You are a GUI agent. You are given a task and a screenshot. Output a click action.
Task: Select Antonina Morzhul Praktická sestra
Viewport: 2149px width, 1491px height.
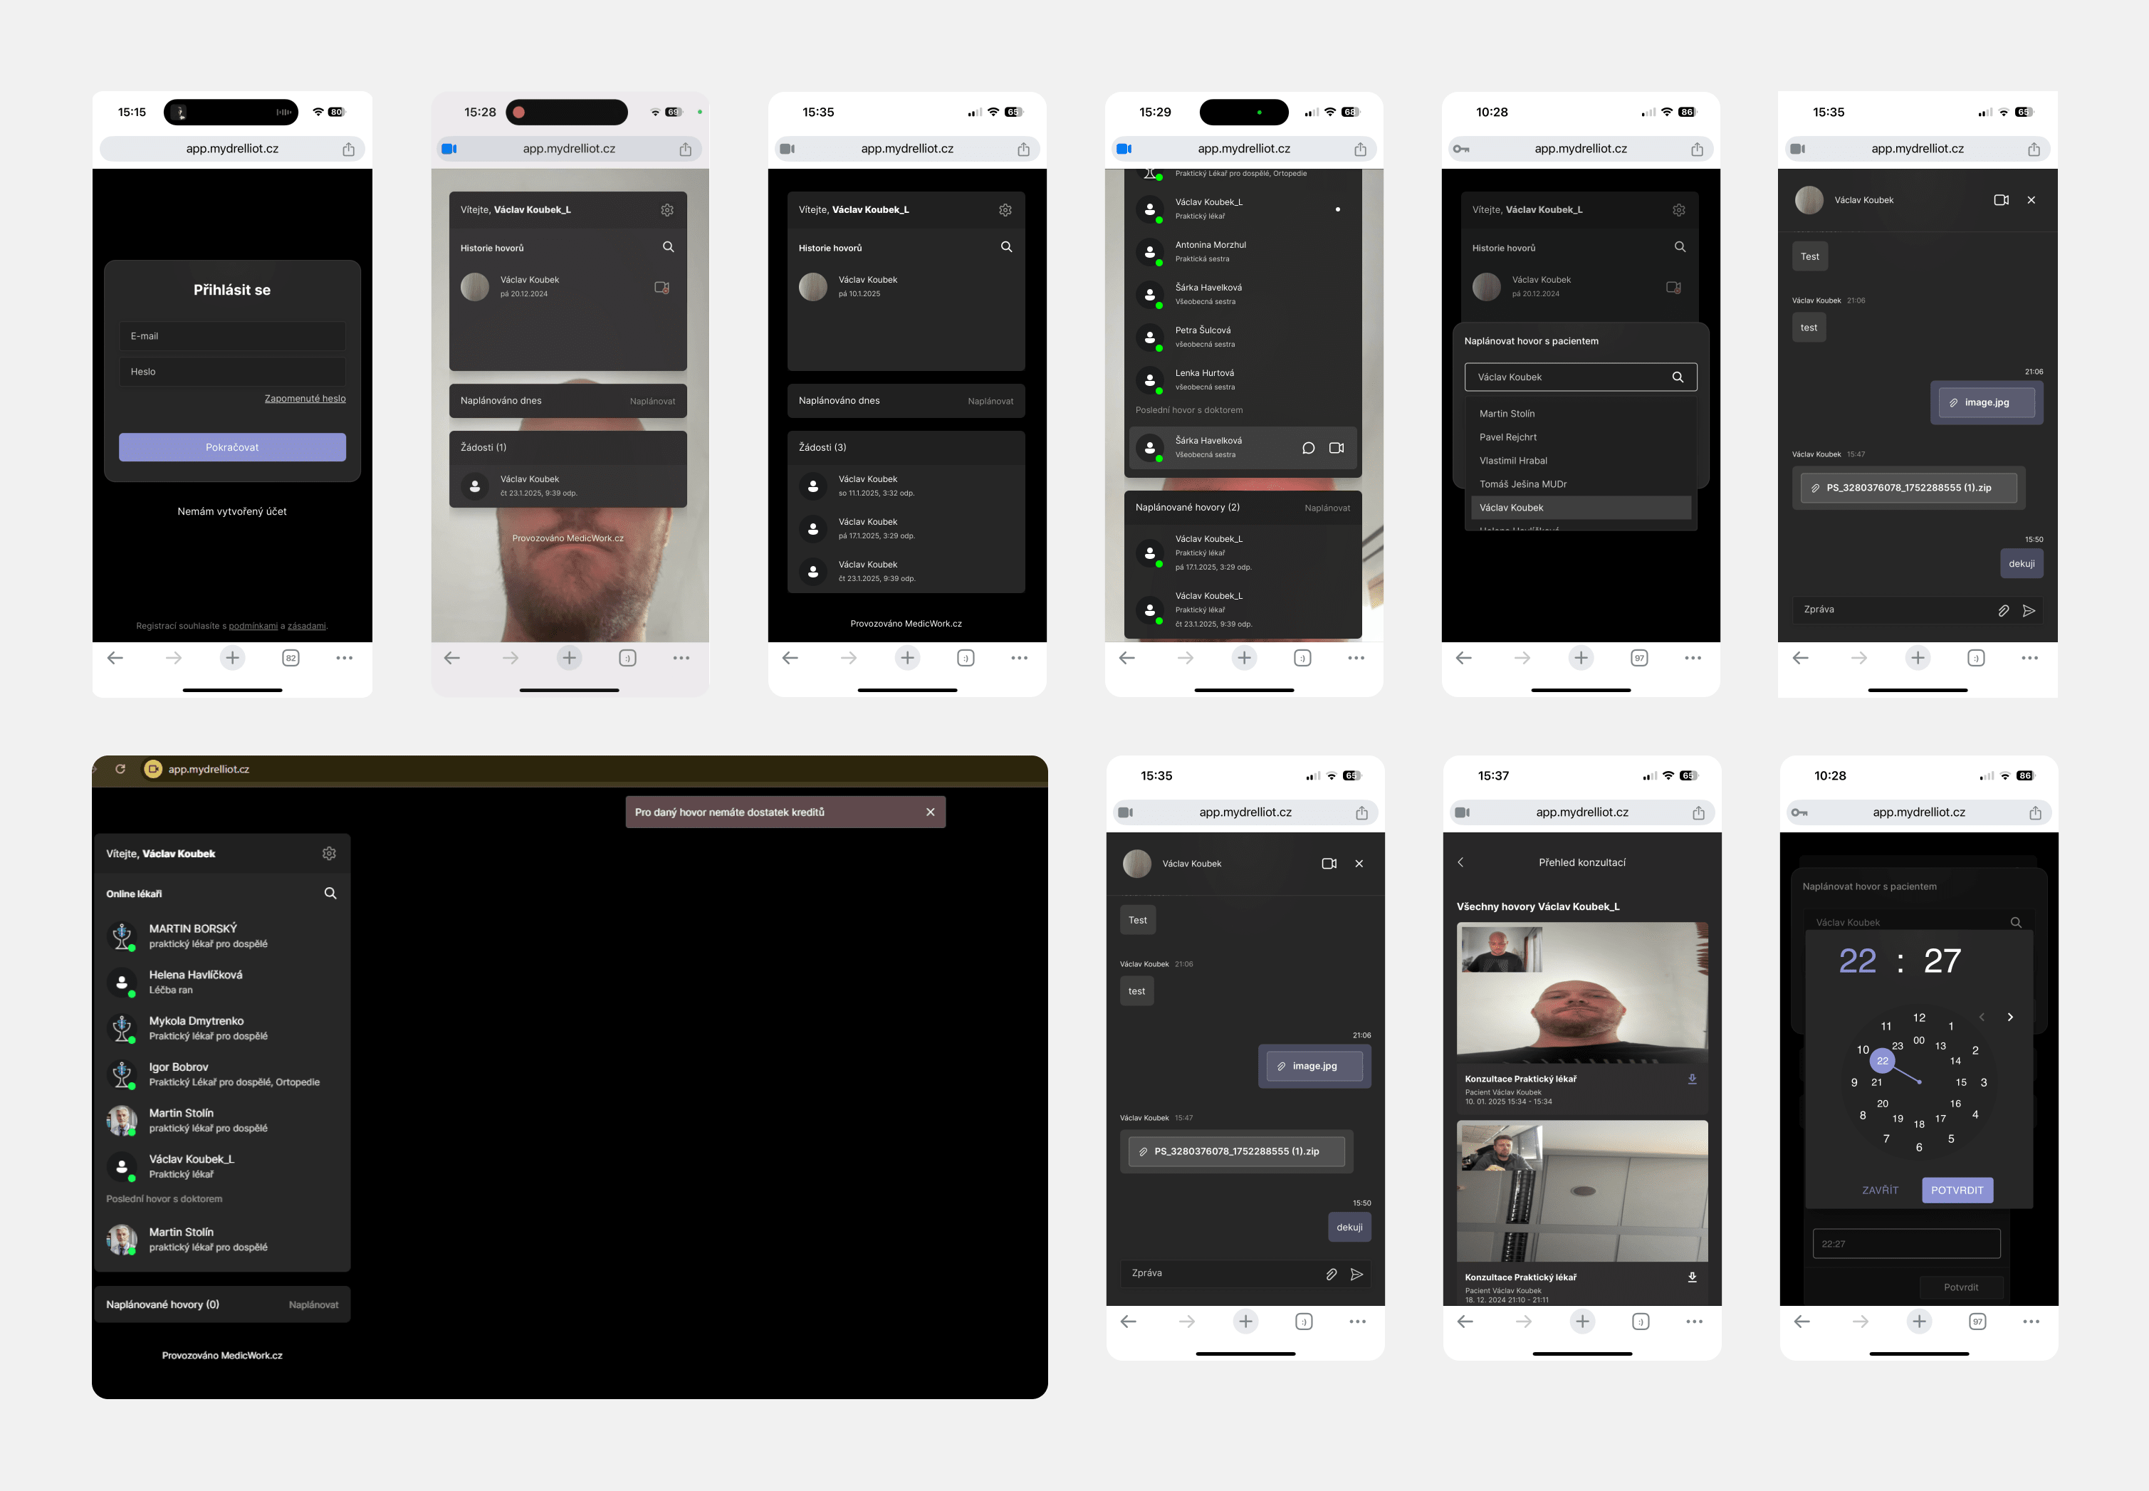tap(1243, 252)
